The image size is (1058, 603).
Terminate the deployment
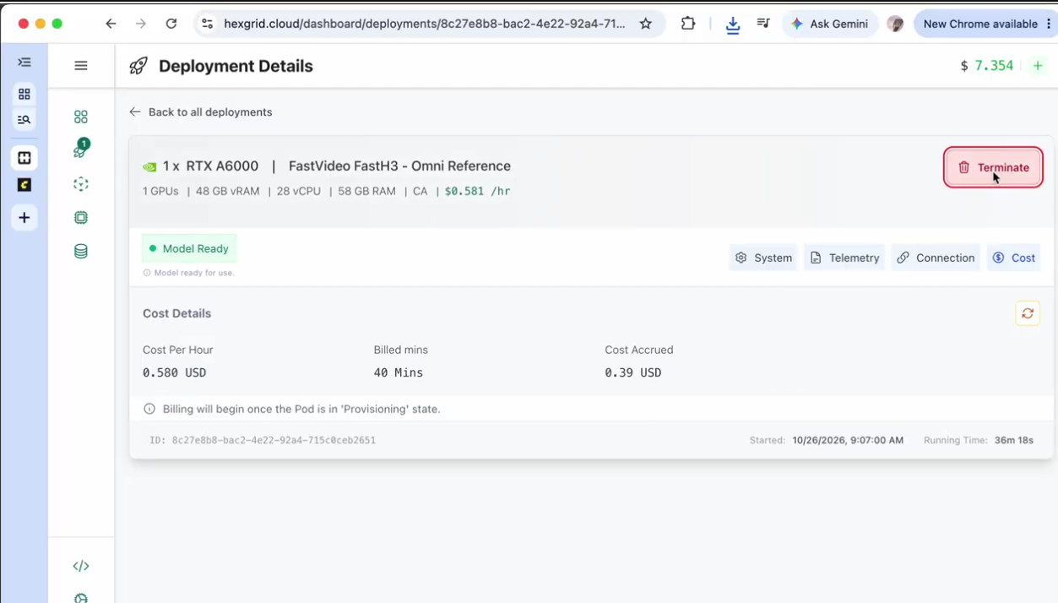[x=994, y=167]
